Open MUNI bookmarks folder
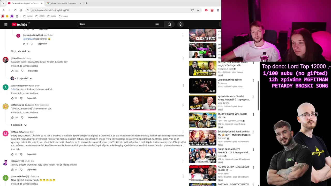 point(28,16)
